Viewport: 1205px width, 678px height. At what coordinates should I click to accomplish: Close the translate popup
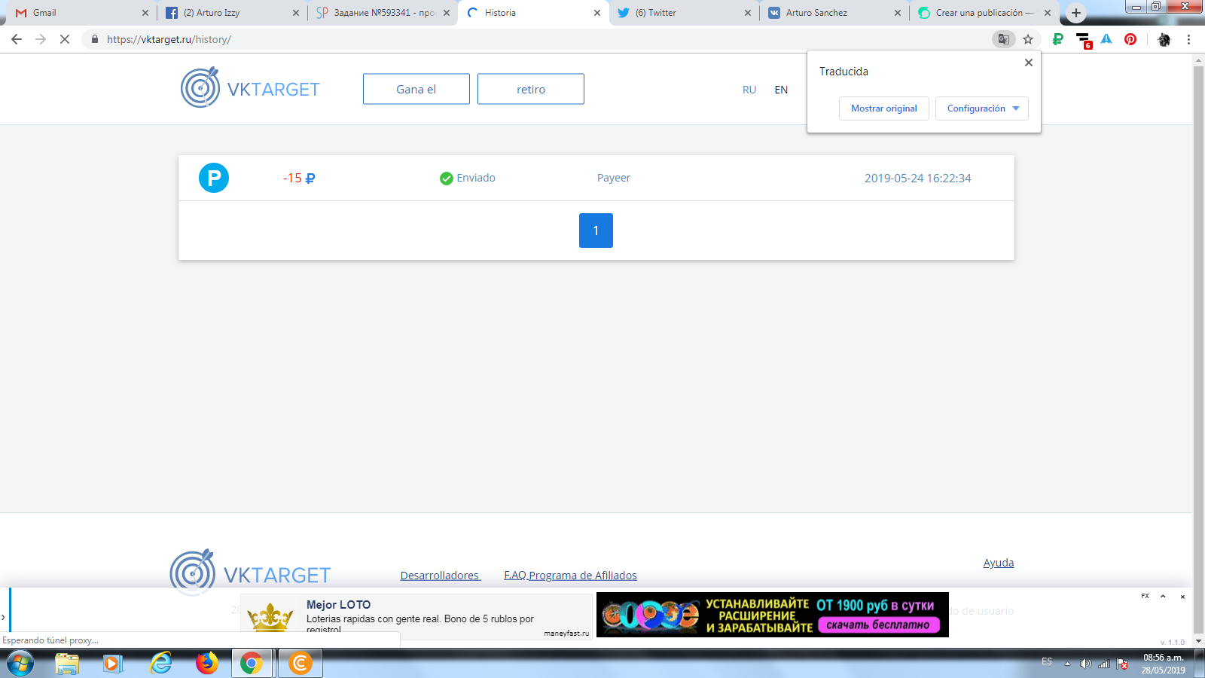pos(1029,63)
